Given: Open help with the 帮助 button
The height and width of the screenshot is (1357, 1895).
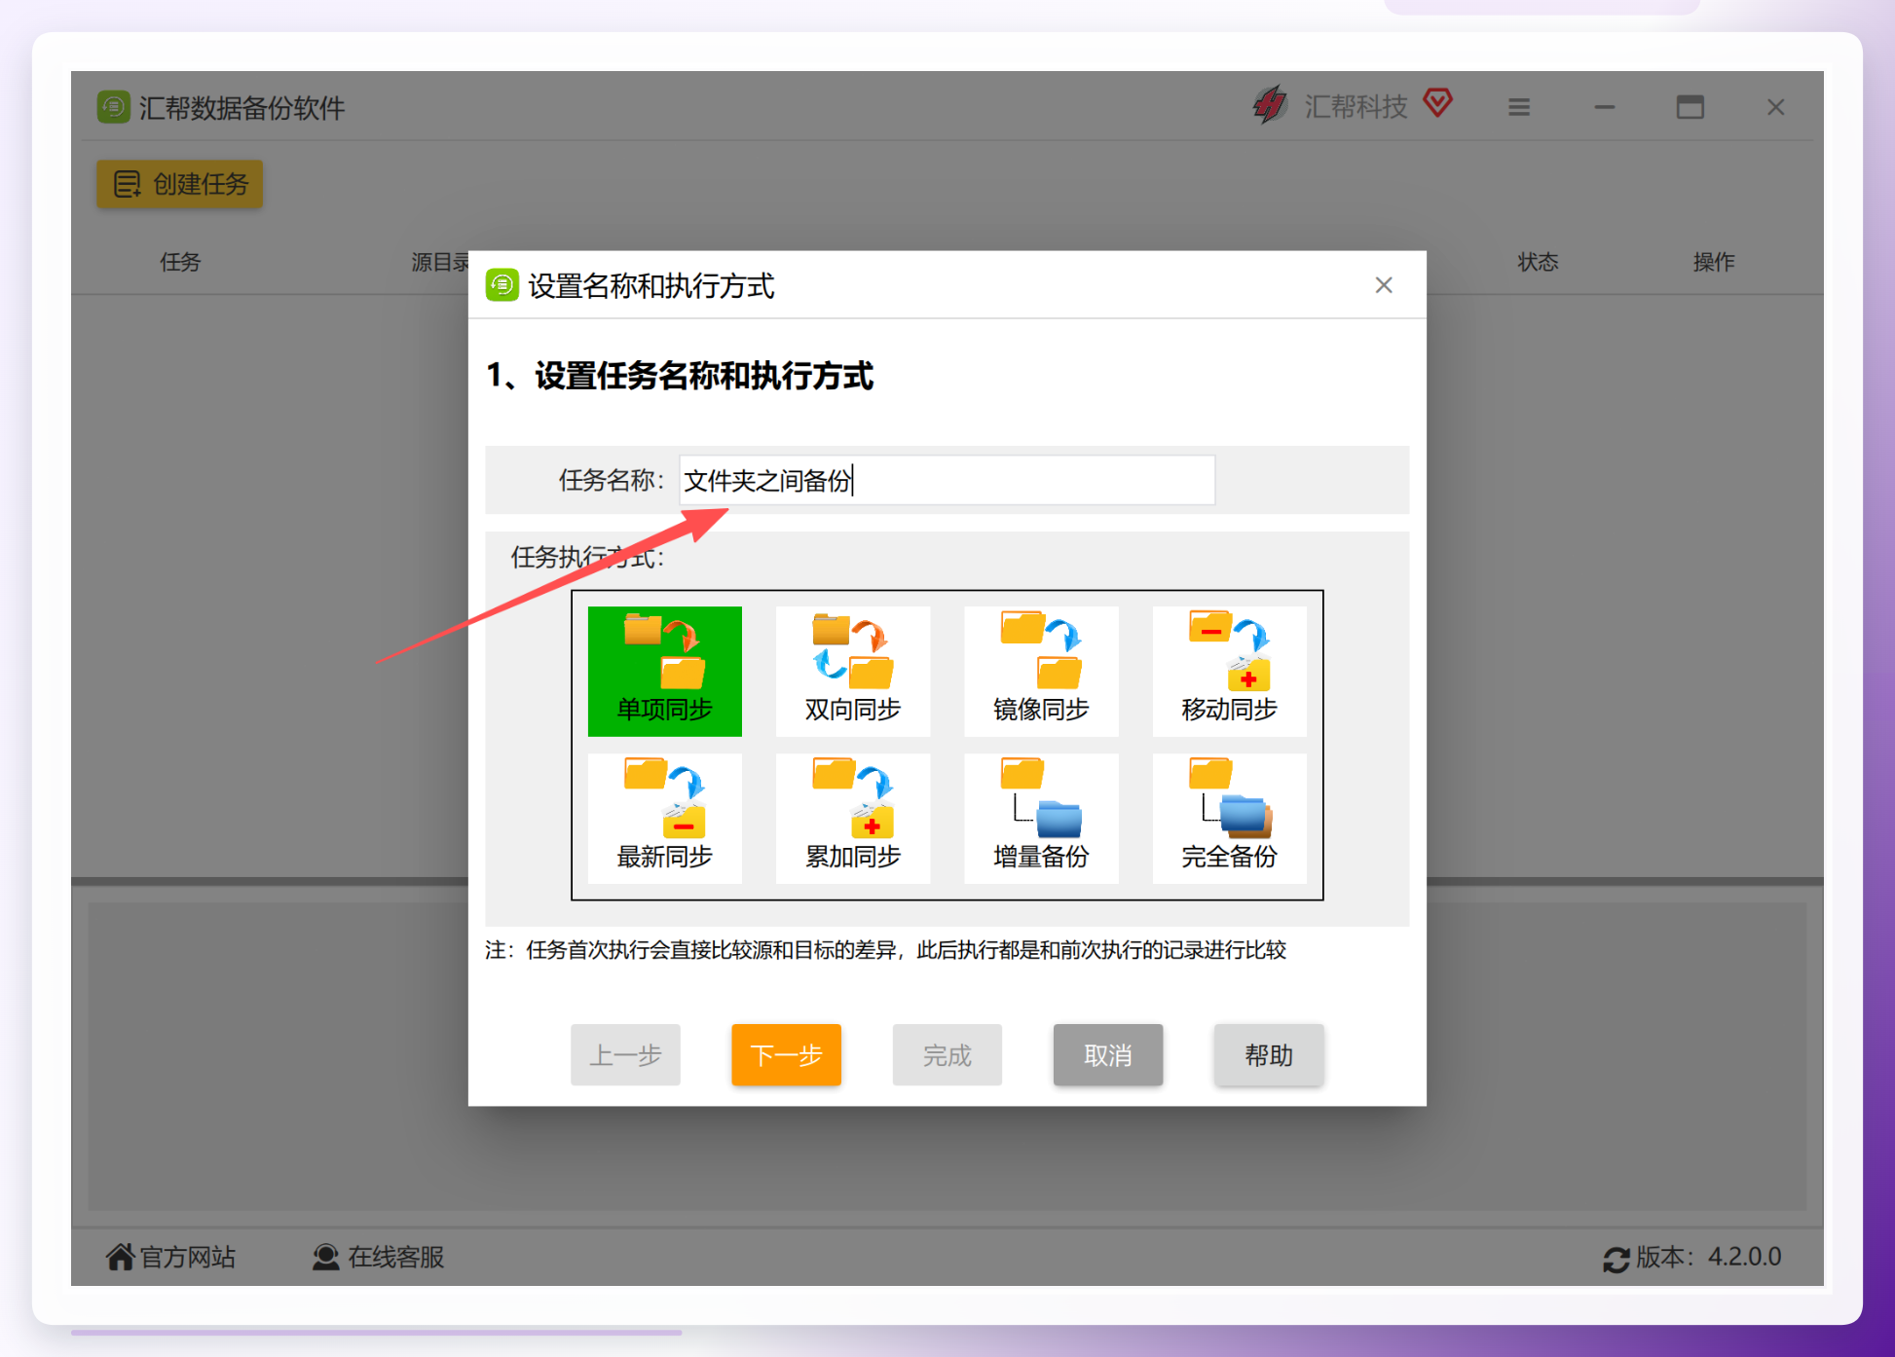Looking at the screenshot, I should click(x=1269, y=1054).
